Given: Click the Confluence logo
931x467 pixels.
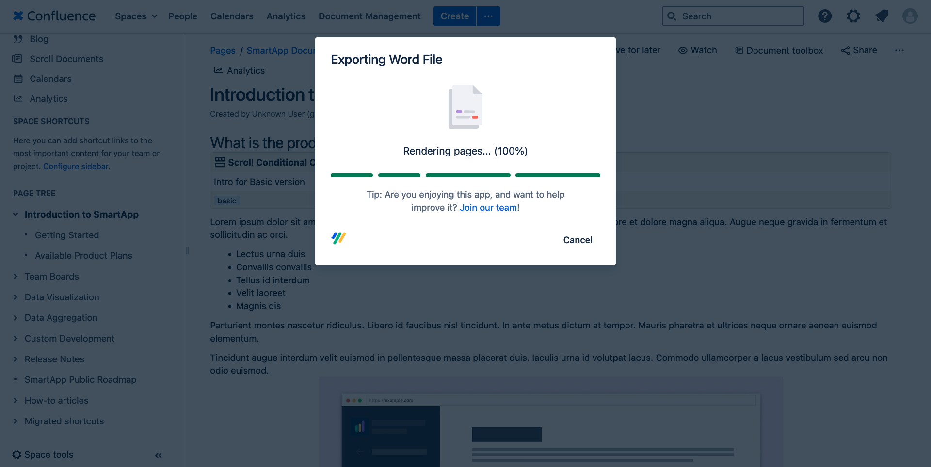Looking at the screenshot, I should pos(54,16).
